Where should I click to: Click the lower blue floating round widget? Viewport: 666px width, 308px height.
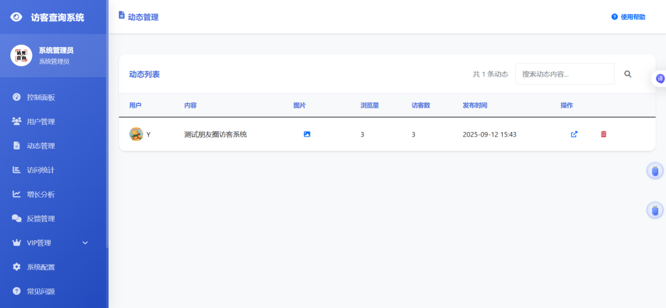654,210
